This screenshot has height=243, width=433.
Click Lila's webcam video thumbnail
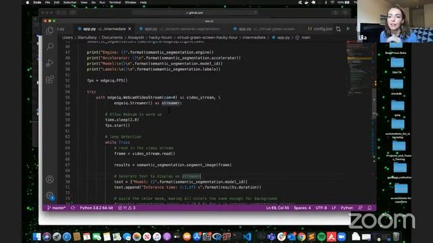click(x=395, y=21)
